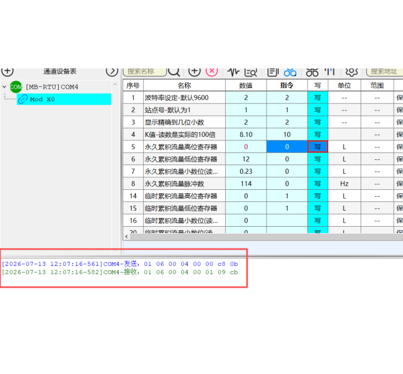Click the 写 button for 永久累积流量高位寄存器 row
403x374 pixels.
point(318,147)
